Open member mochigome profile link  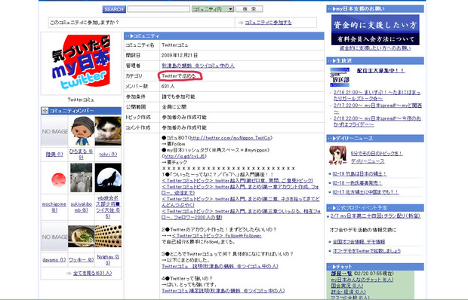tap(54, 207)
